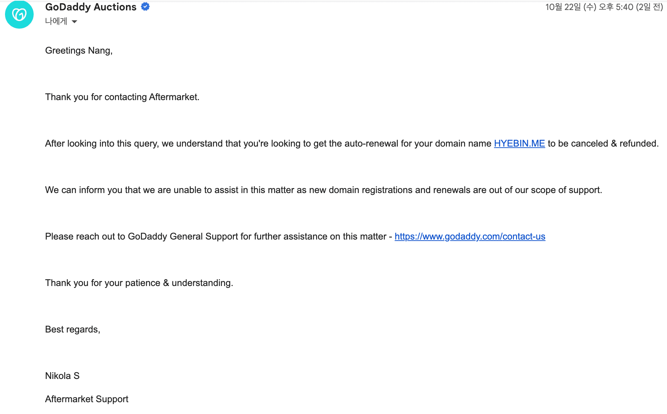Click the 'Aftermarket Support' signature line
Image resolution: width=667 pixels, height=414 pixels.
click(x=87, y=399)
